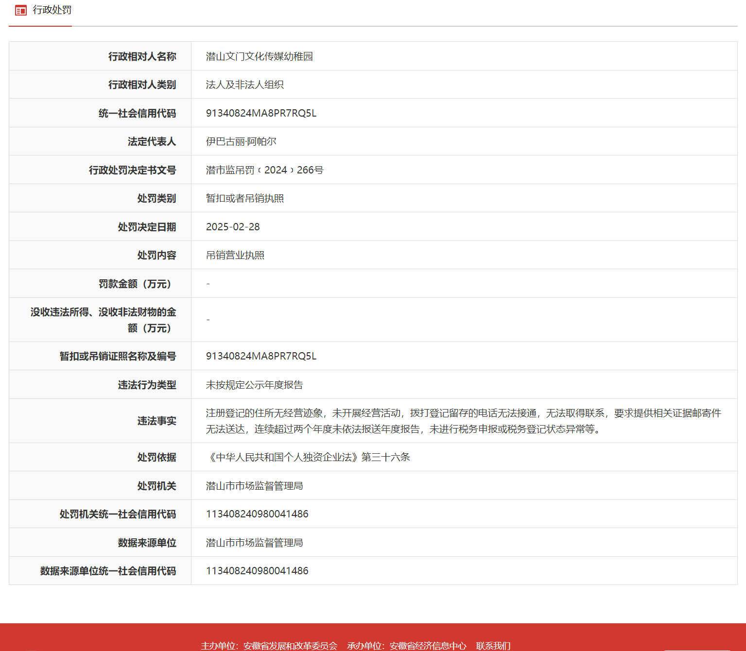Select the 行政处罚 tab heading

click(x=52, y=10)
